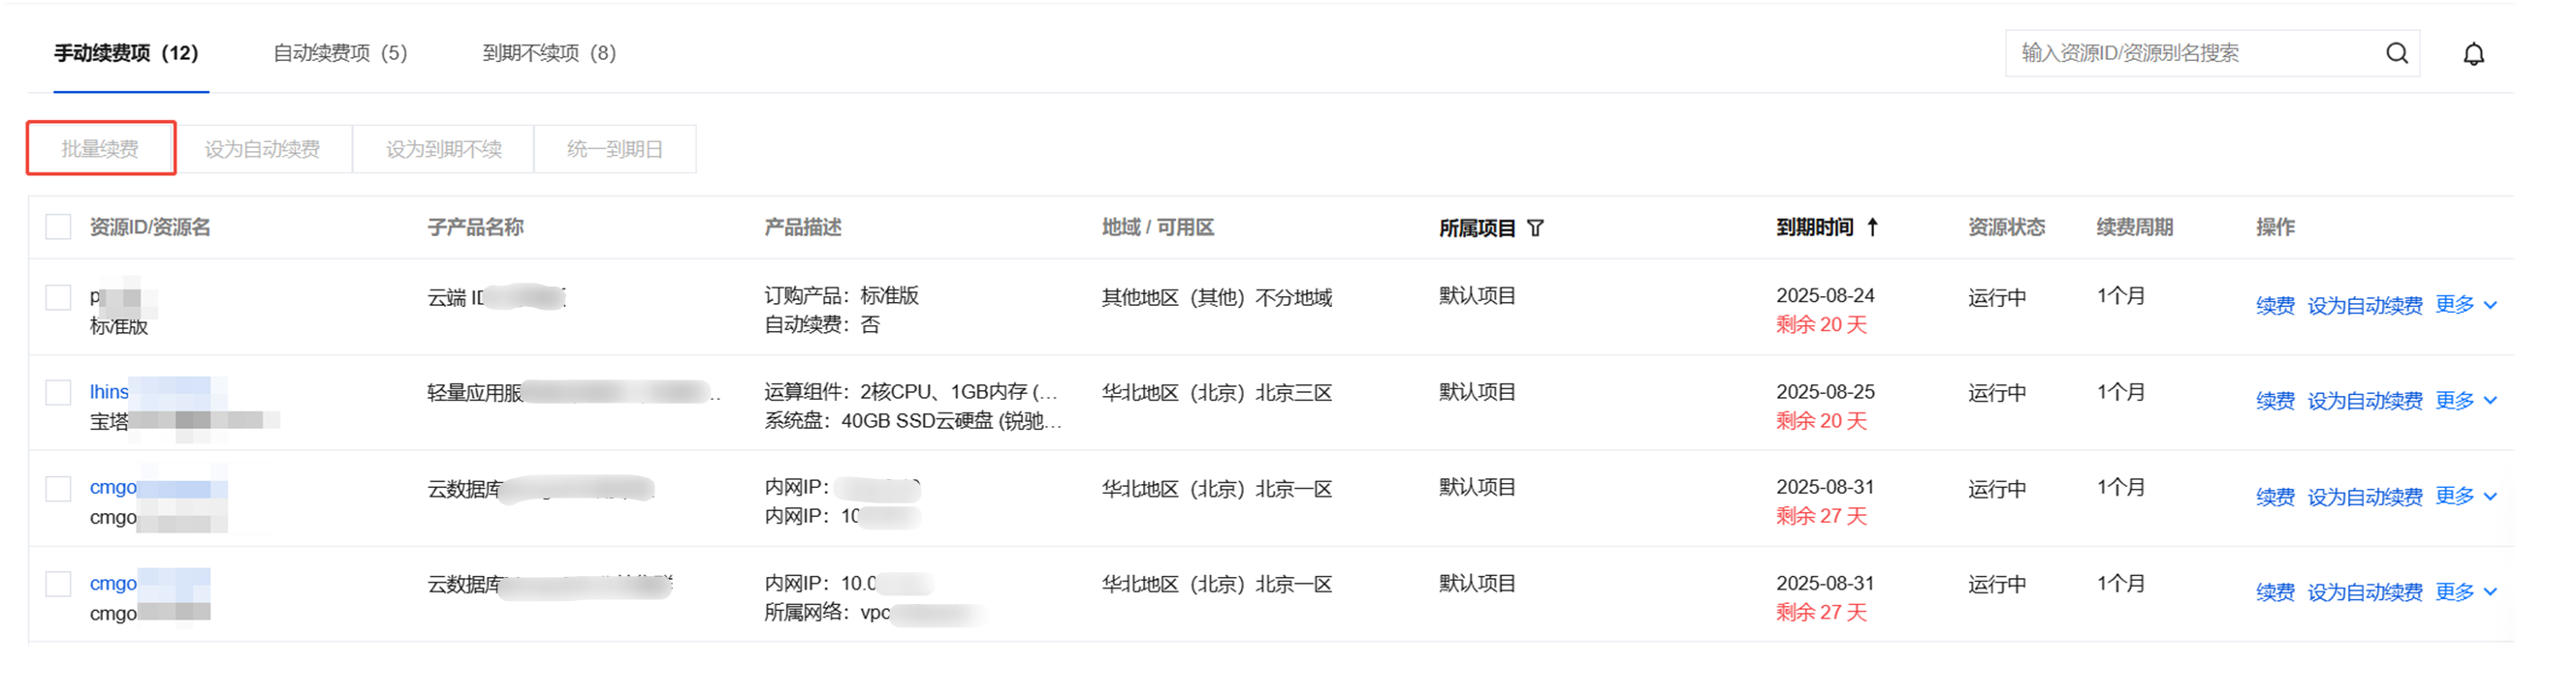Click 续费 link for the lhins row

point(2274,402)
